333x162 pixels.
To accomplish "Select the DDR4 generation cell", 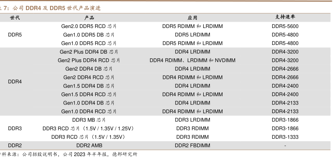I will pyautogui.click(x=15, y=82).
